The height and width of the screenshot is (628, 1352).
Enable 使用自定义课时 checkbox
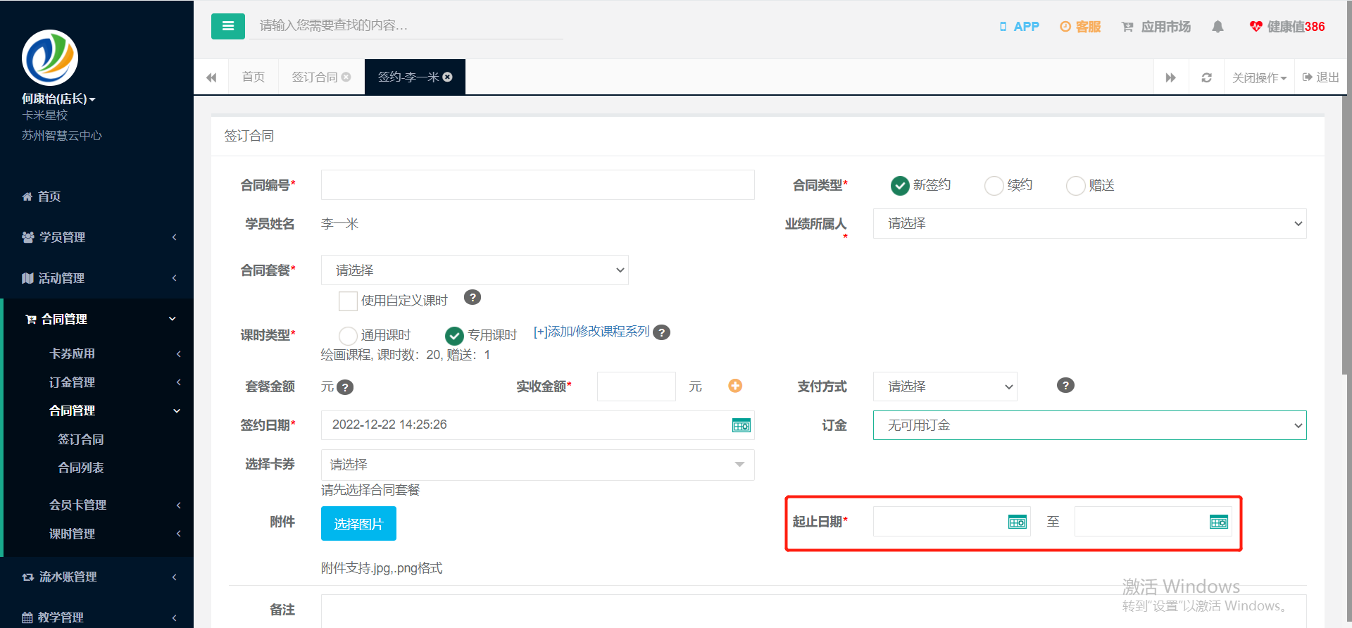click(348, 301)
